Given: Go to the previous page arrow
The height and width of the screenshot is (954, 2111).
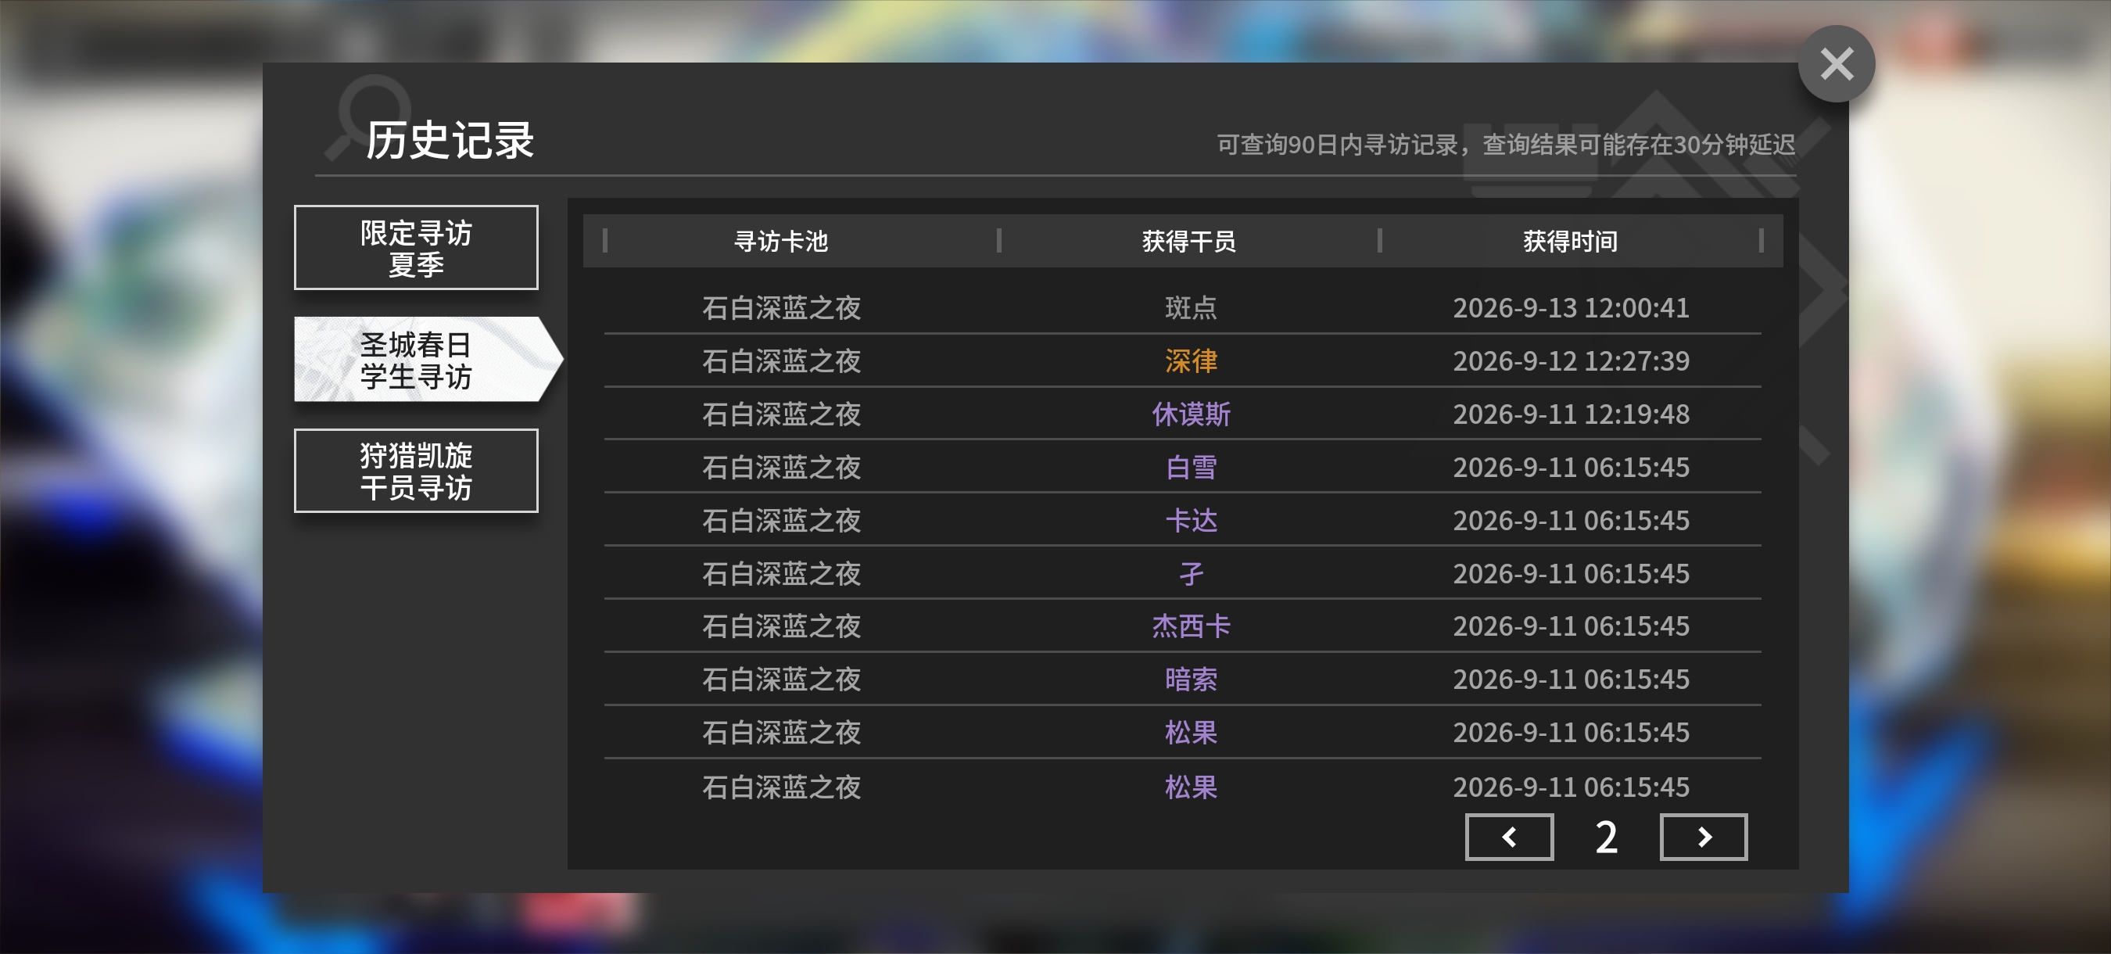Looking at the screenshot, I should pos(1509,837).
